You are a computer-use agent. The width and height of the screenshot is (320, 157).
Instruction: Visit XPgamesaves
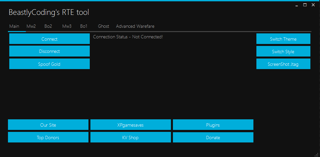point(131,125)
